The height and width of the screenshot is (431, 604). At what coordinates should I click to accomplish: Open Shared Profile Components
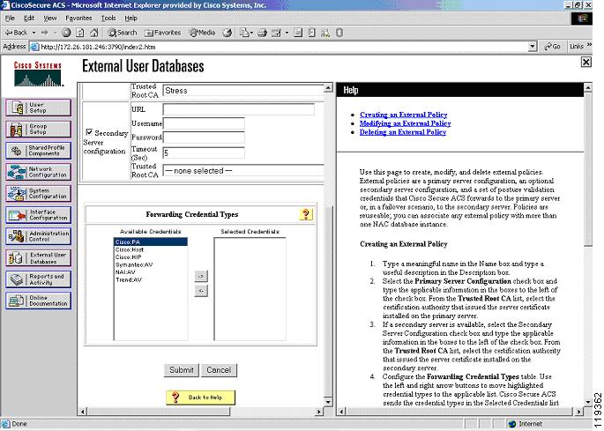click(x=38, y=151)
